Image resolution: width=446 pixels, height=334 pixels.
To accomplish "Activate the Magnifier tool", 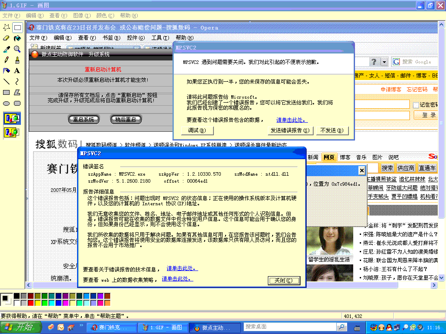I will click(17, 49).
